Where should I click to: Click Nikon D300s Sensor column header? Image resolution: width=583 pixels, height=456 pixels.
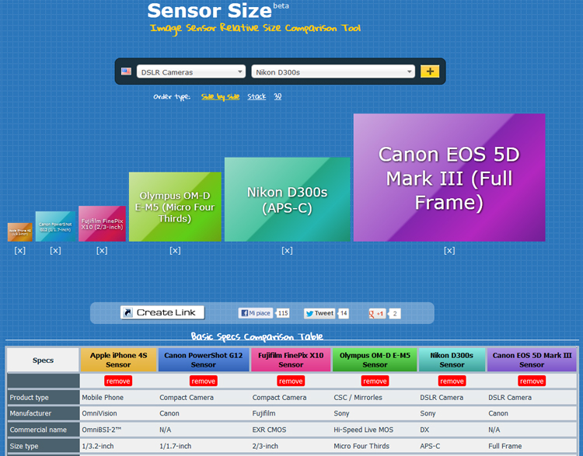(452, 360)
